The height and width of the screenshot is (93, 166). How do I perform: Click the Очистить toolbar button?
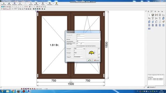click(20, 4)
